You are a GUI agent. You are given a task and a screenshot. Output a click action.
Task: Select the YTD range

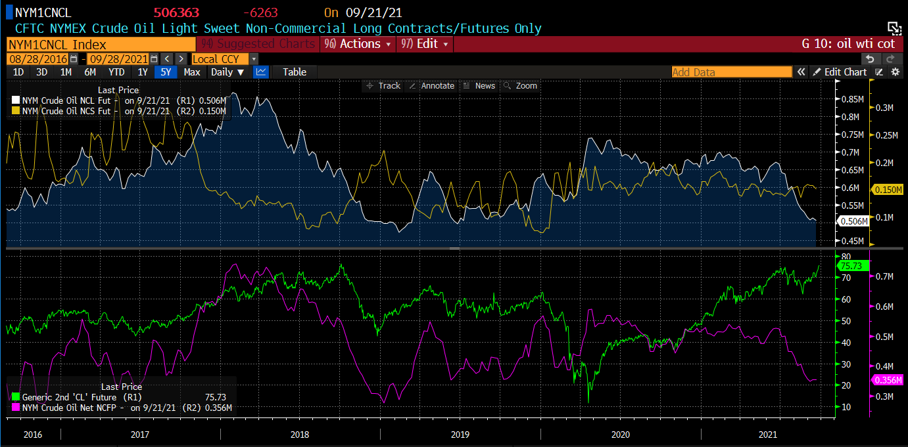click(116, 72)
